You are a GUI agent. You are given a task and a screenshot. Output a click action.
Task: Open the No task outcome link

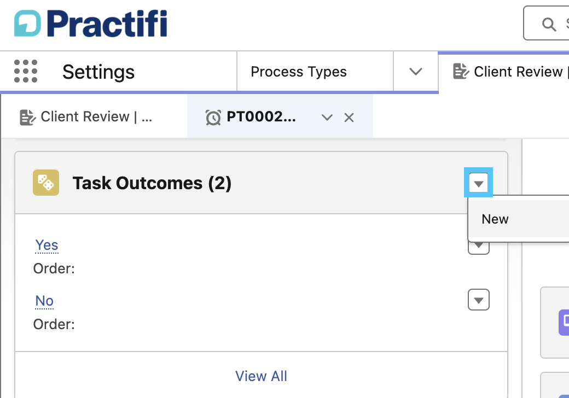point(44,301)
